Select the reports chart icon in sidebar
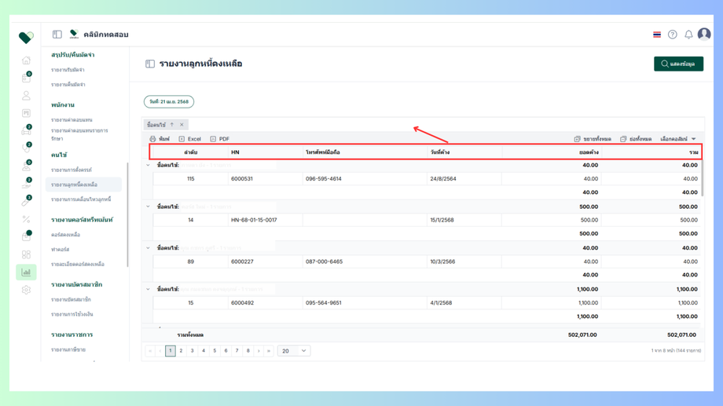 pyautogui.click(x=26, y=272)
